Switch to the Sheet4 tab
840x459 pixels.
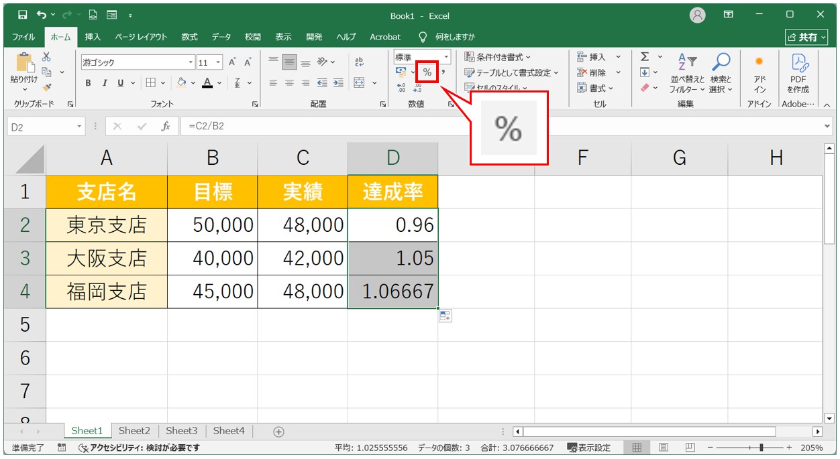229,431
